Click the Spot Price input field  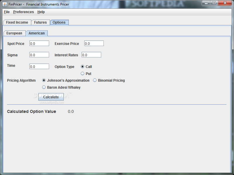pyautogui.click(x=39, y=43)
